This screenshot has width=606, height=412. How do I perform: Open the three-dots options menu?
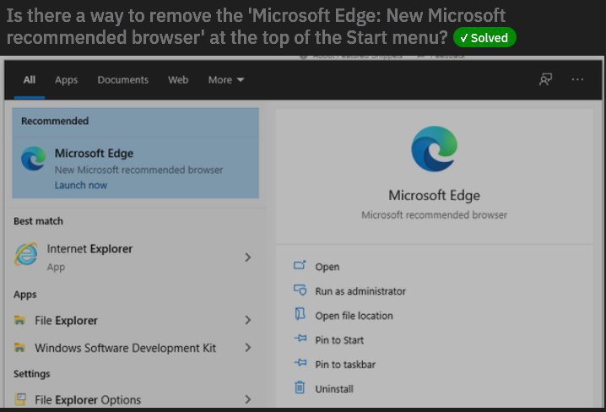pos(577,79)
